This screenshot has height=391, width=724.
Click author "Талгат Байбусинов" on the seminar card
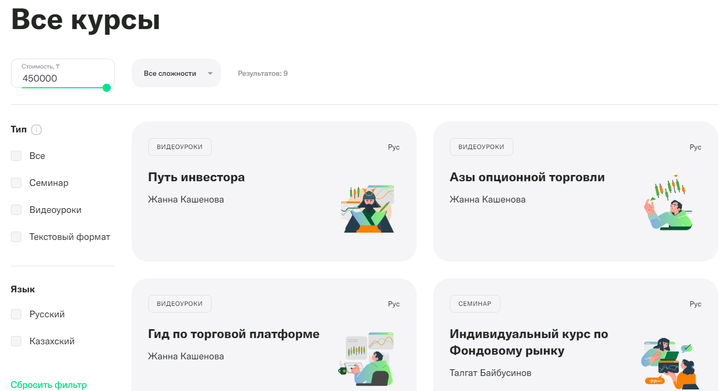click(x=490, y=372)
